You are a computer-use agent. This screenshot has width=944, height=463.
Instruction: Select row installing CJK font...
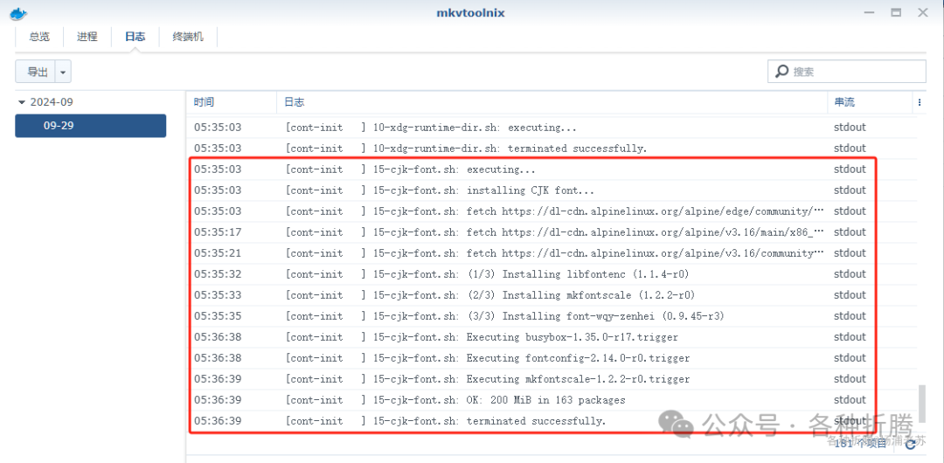pos(552,190)
